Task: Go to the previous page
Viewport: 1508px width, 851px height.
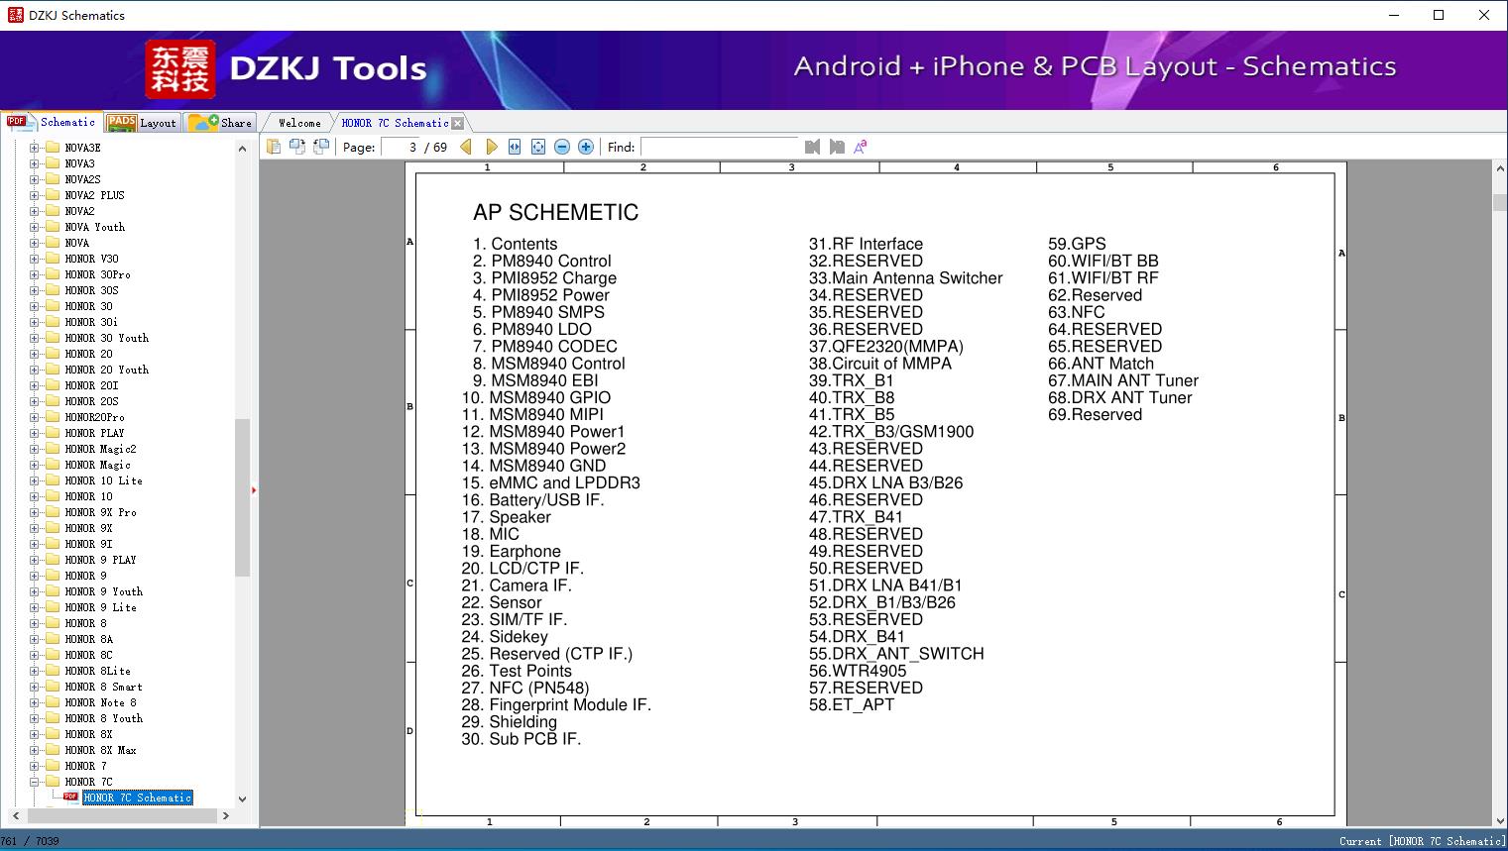Action: pos(466,147)
